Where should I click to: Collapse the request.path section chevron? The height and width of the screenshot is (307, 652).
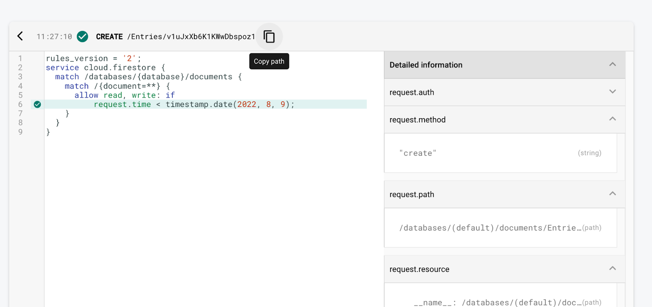(x=612, y=194)
